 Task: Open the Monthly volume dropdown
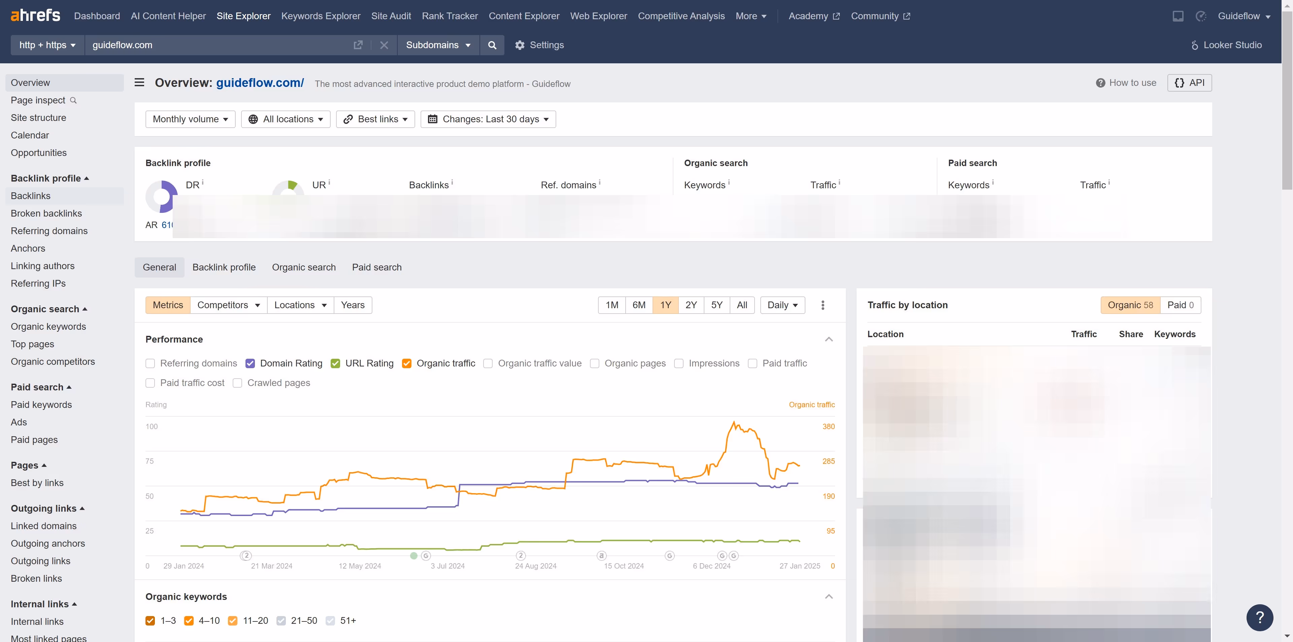(x=190, y=119)
